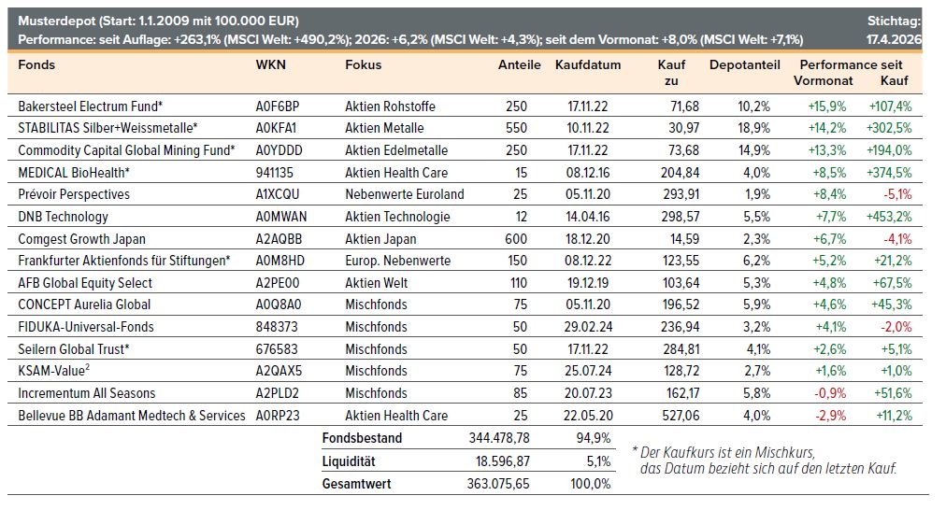The image size is (946, 510).
Task: Click the Kaufdatum column header
Action: (588, 65)
